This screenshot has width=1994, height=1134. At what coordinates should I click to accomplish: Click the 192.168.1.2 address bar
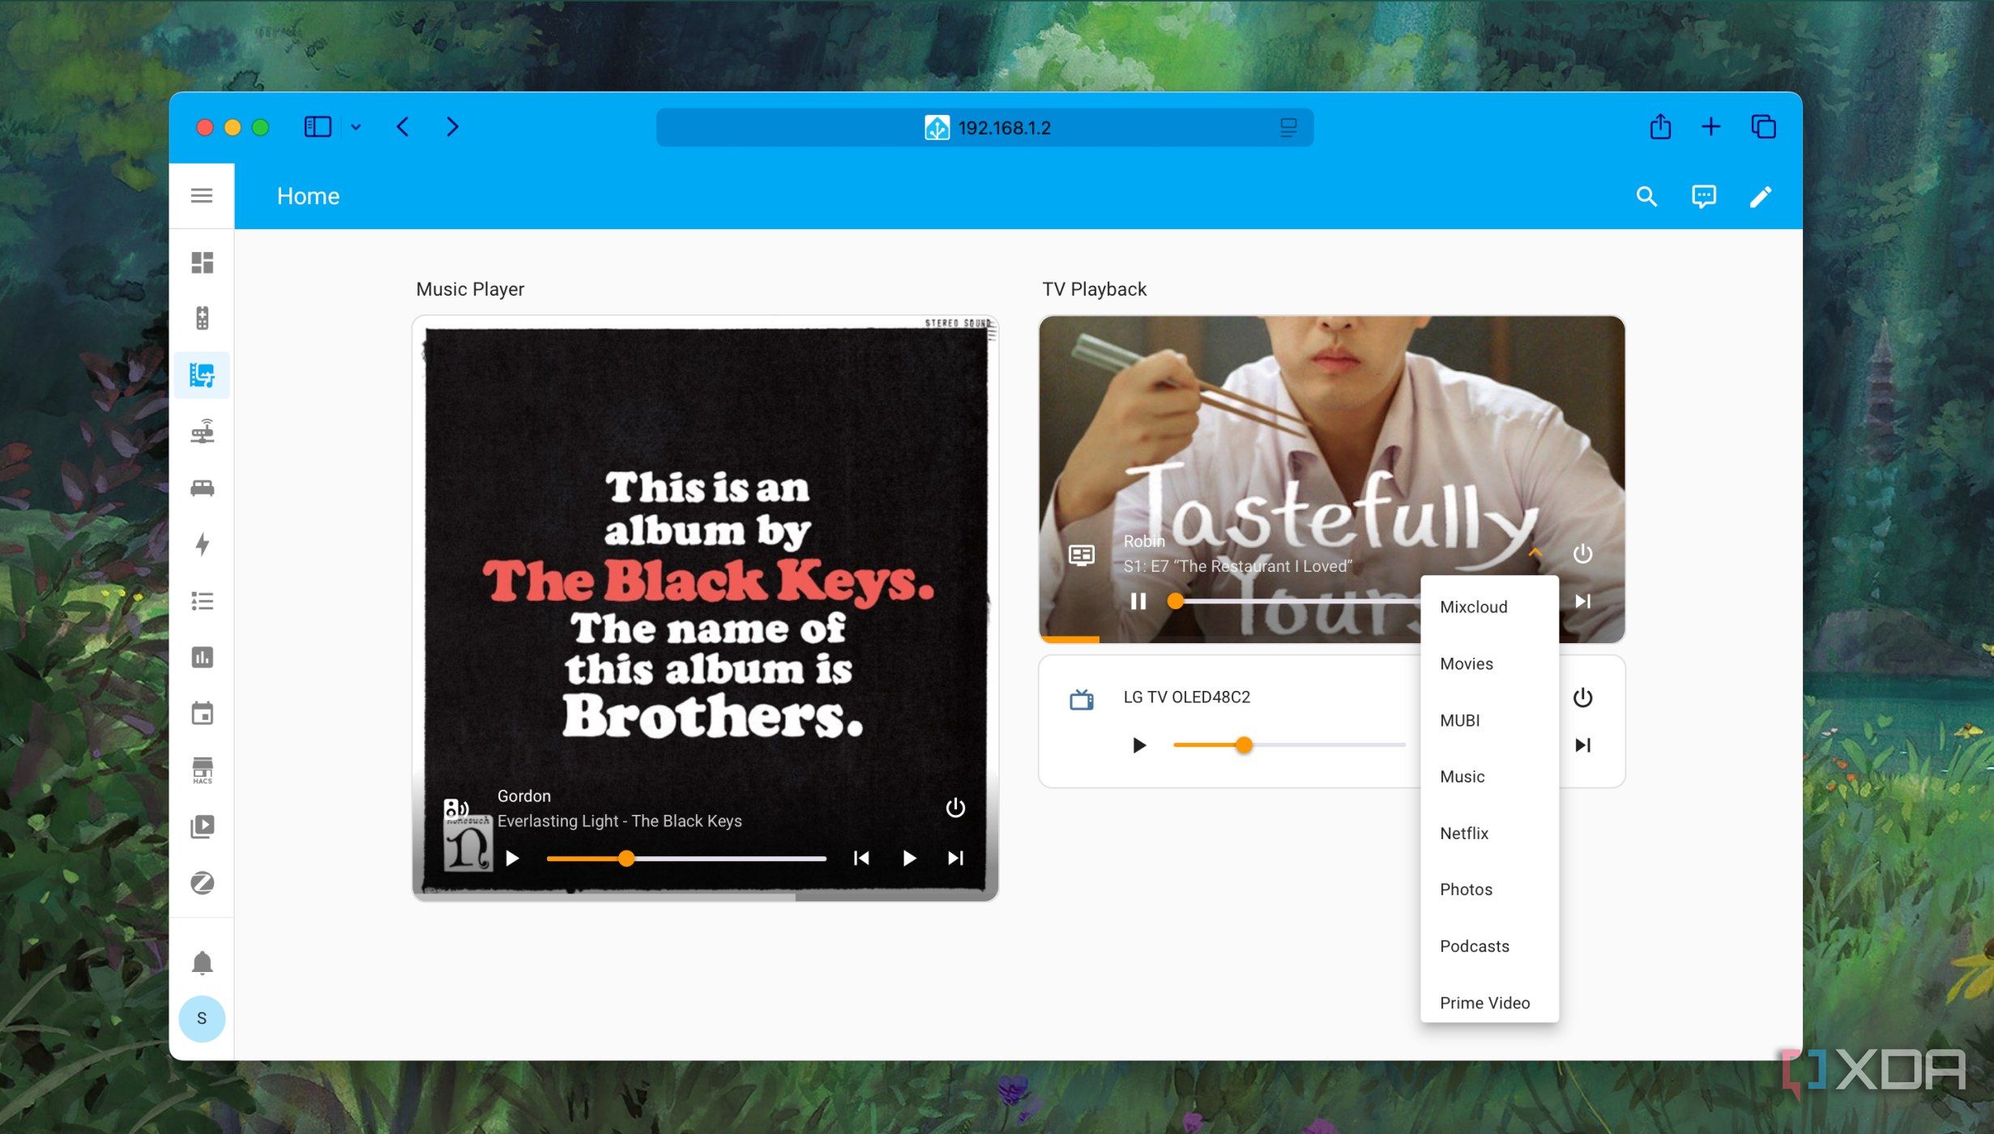[x=984, y=127]
